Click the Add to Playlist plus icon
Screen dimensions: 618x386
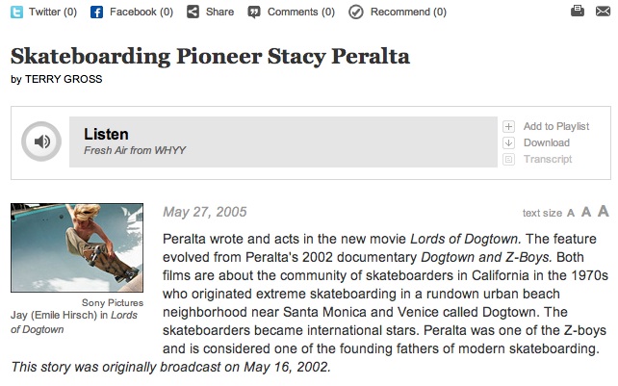[x=508, y=126]
